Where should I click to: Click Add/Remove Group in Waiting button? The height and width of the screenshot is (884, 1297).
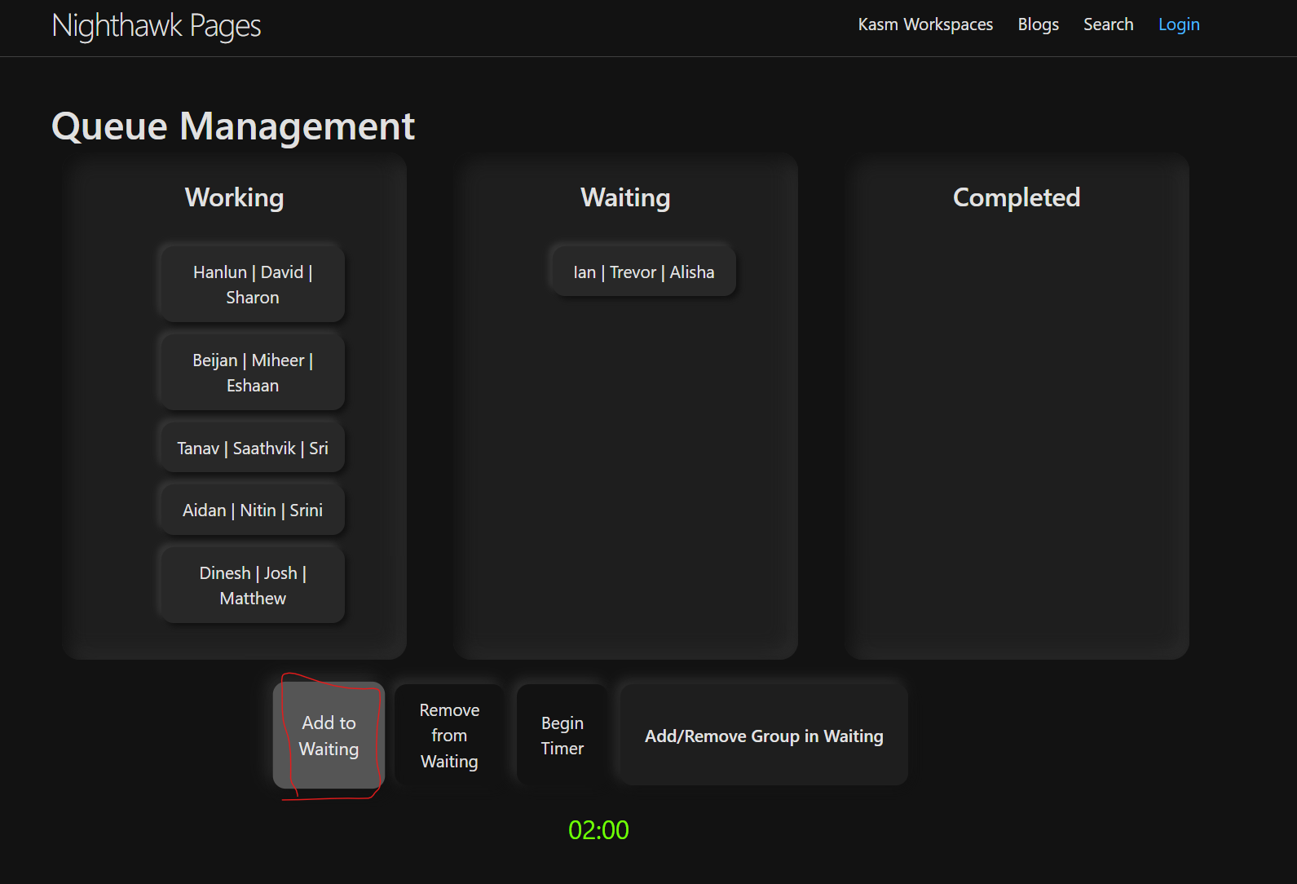pos(764,736)
